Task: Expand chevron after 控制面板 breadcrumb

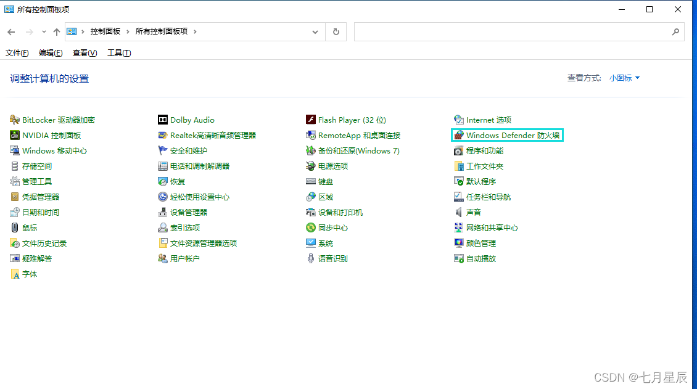Action: click(128, 31)
